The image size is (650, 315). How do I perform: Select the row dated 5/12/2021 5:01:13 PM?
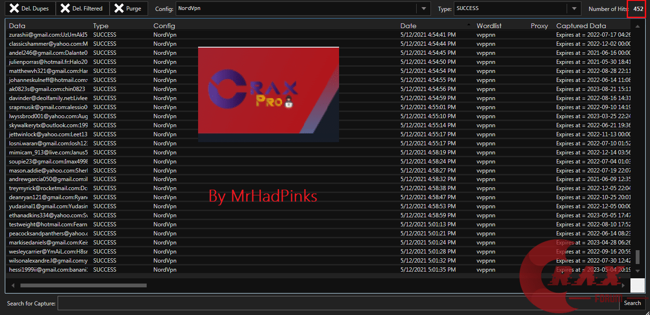(x=318, y=224)
